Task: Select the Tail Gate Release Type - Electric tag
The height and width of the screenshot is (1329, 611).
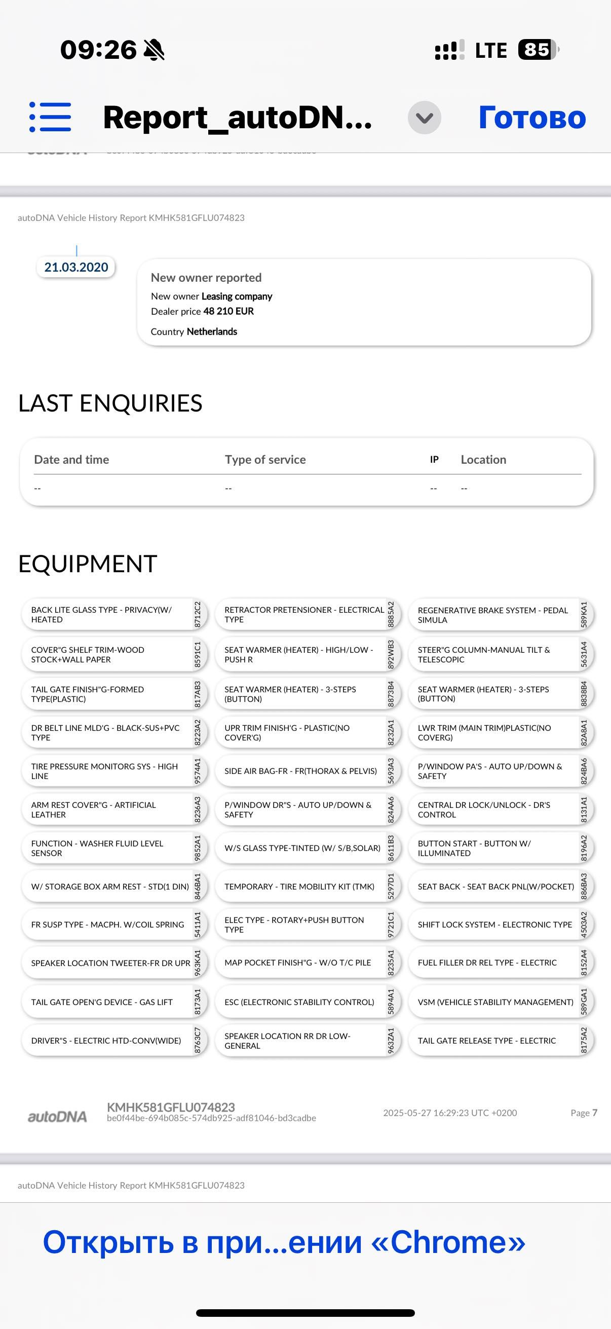Action: (x=501, y=1041)
